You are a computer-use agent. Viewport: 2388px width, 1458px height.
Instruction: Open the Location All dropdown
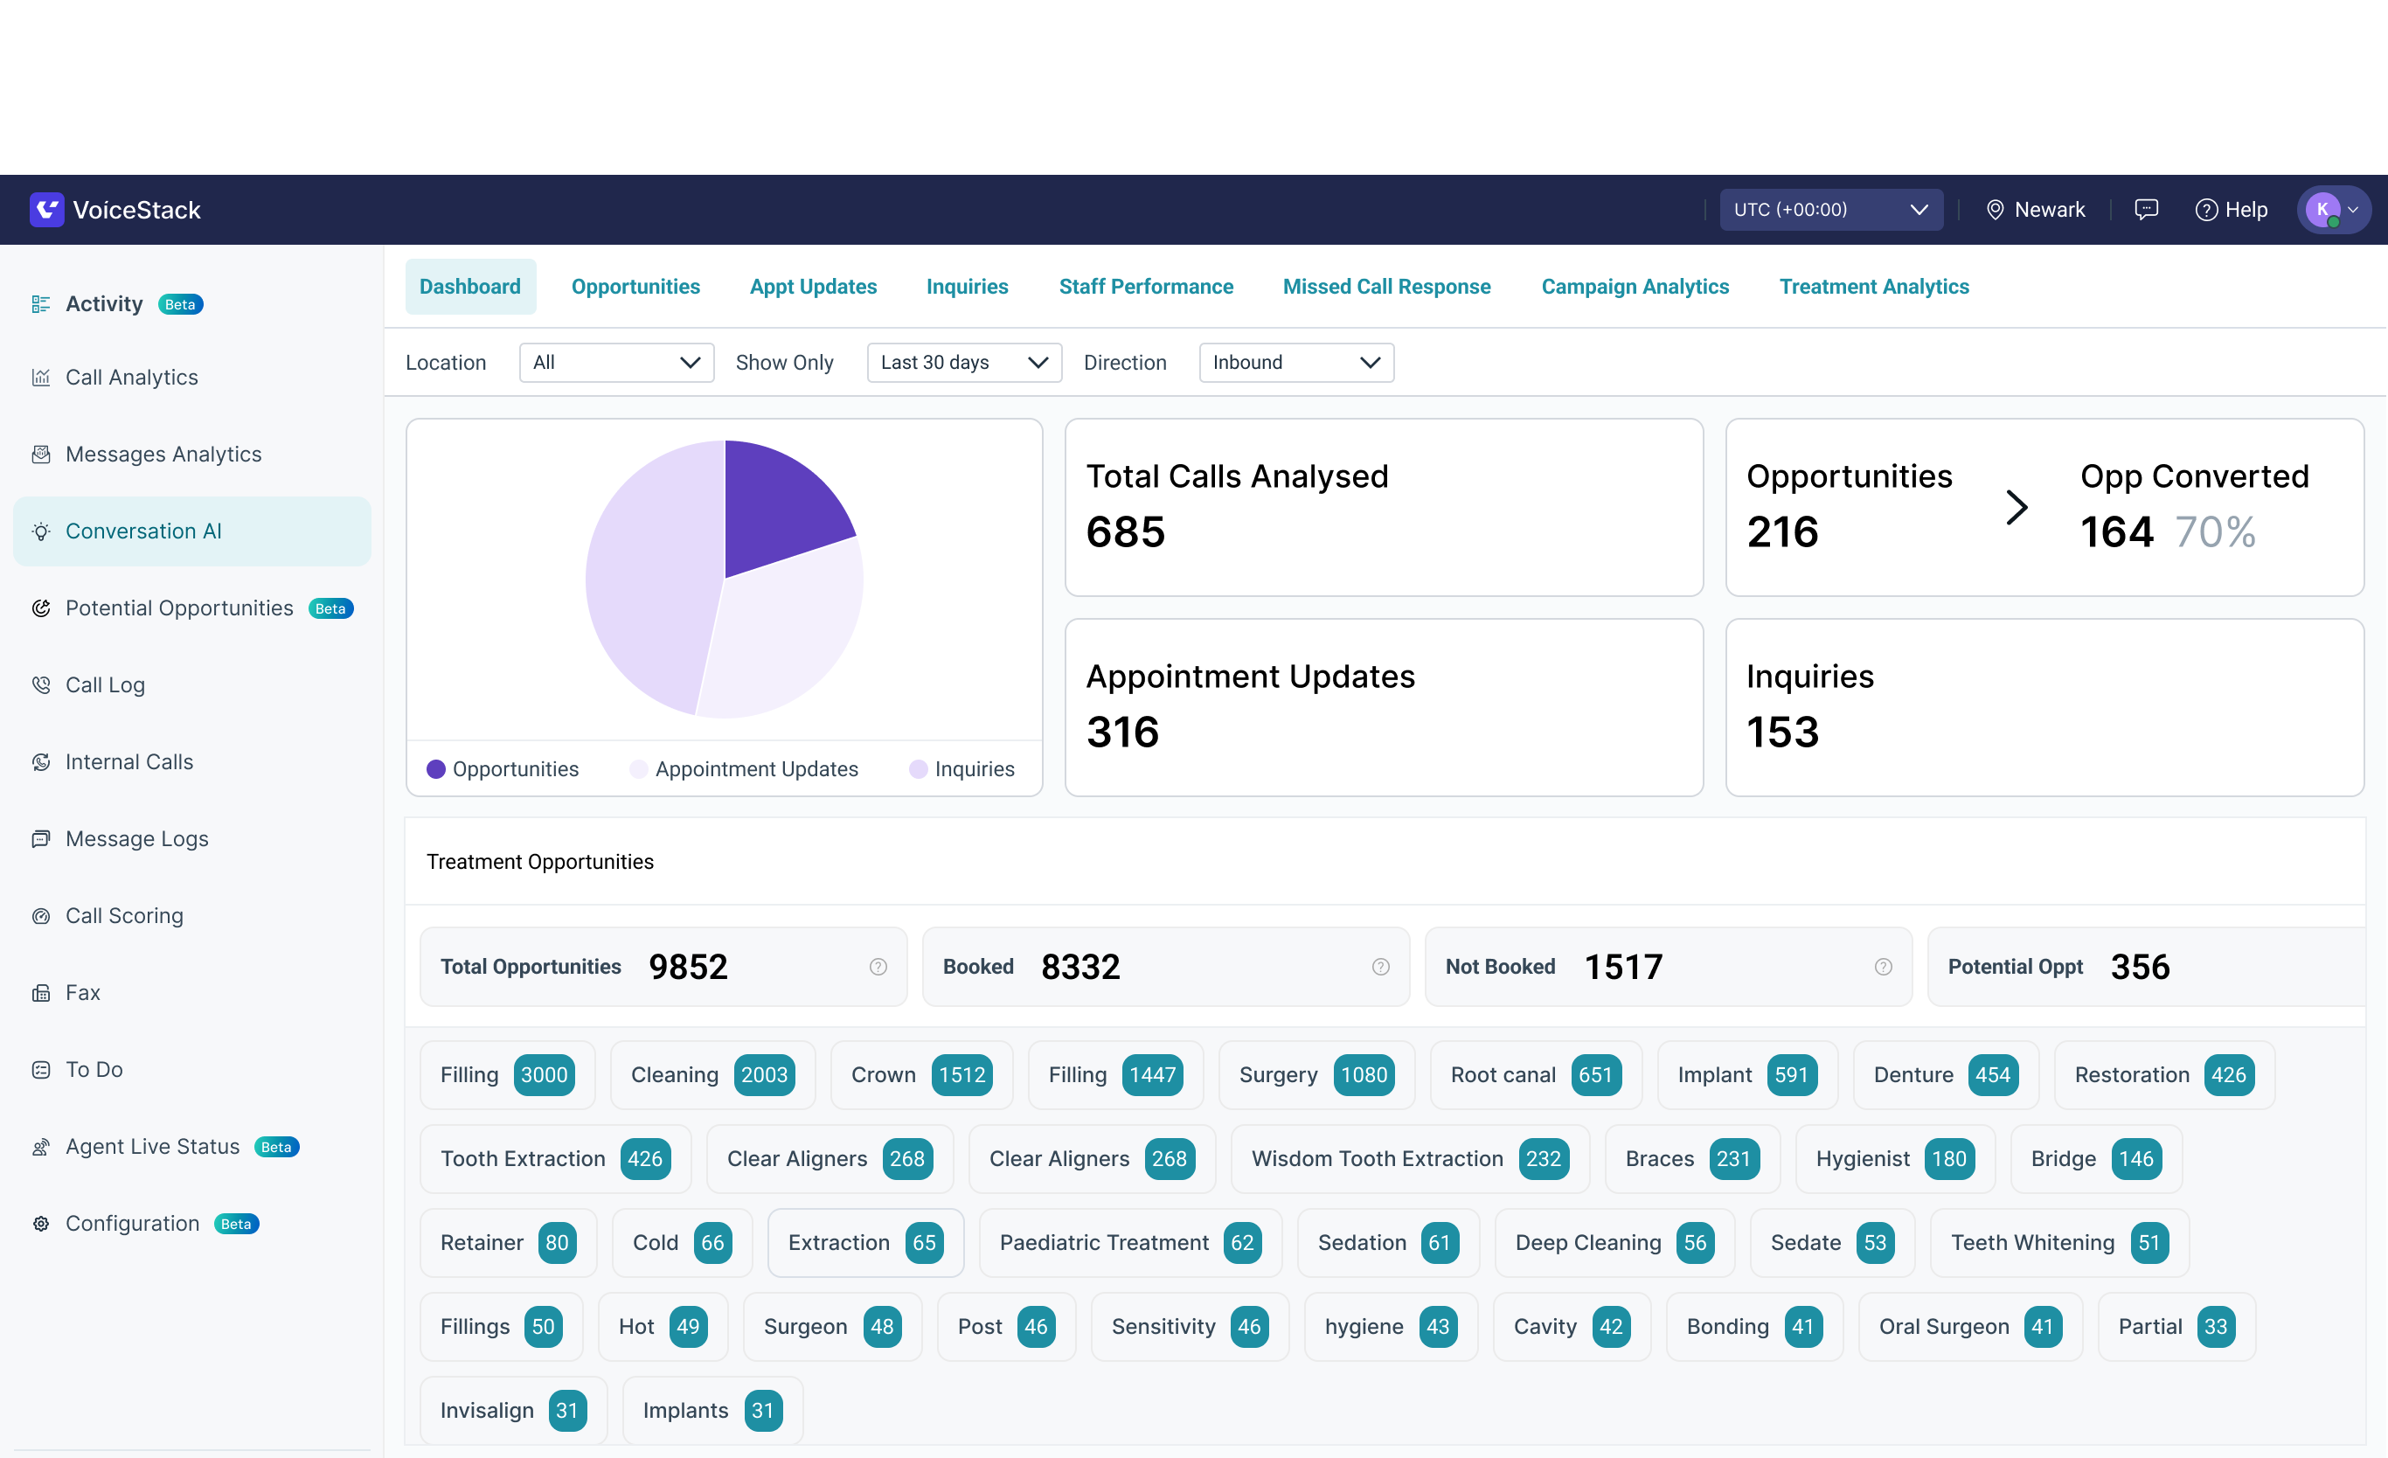click(616, 363)
